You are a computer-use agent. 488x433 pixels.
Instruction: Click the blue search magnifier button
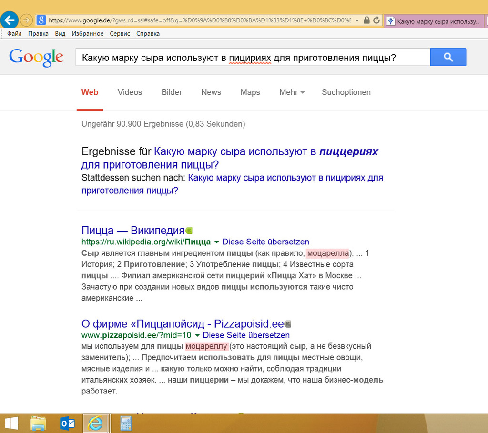(448, 57)
